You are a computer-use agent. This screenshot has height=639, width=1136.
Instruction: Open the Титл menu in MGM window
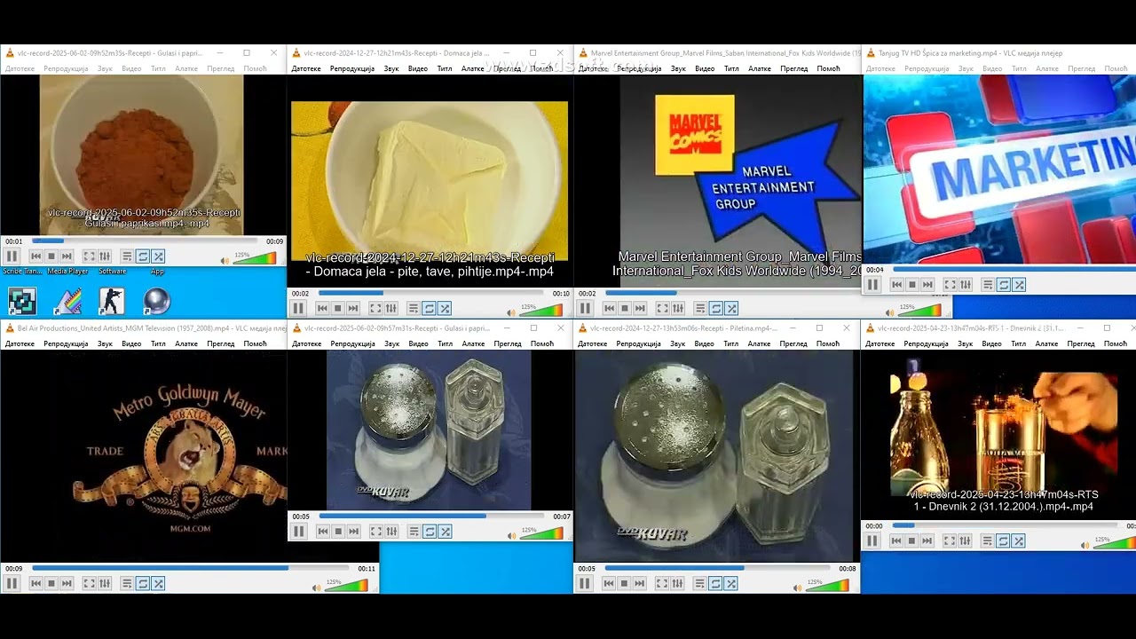click(x=158, y=343)
